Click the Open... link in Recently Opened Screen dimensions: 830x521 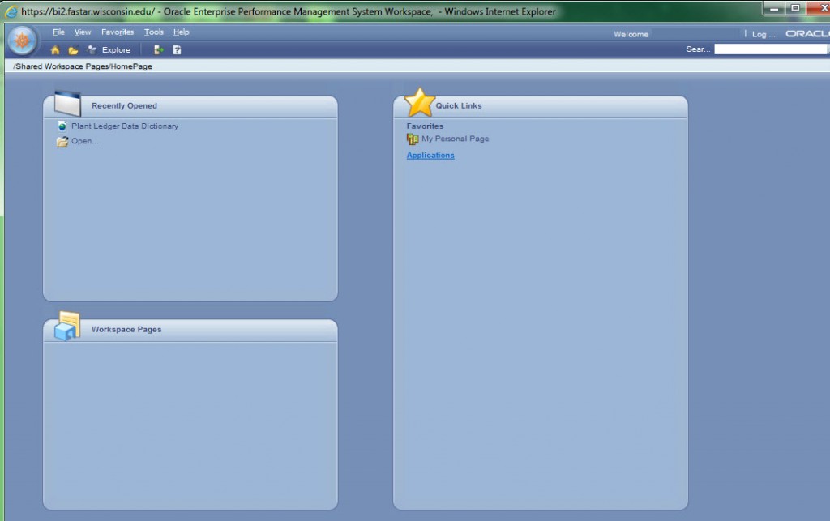pos(84,141)
